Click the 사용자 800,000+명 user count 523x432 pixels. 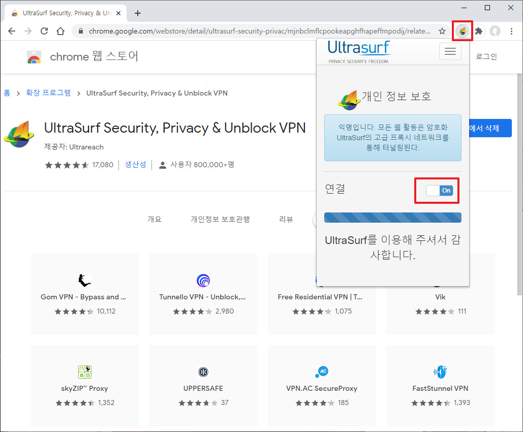(197, 165)
